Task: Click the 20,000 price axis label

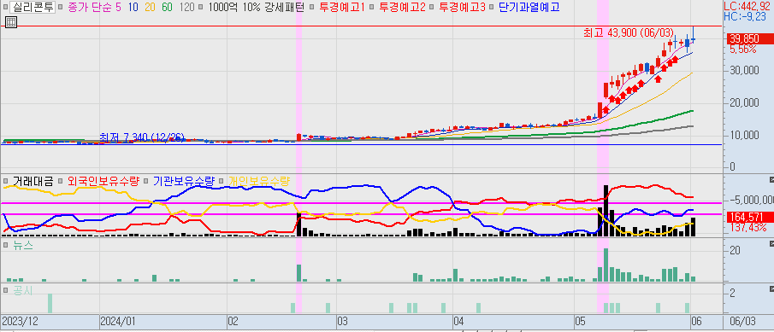Action: (x=745, y=102)
